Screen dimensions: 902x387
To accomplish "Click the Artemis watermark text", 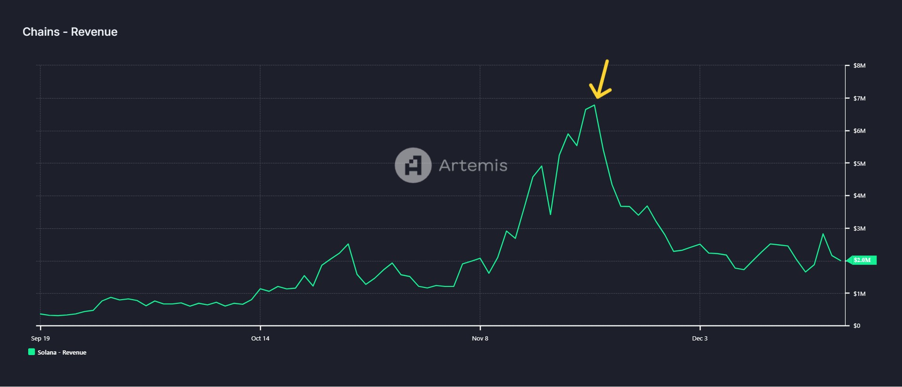I will (x=473, y=165).
